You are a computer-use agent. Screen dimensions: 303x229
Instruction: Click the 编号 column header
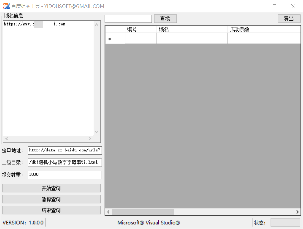tap(141, 29)
